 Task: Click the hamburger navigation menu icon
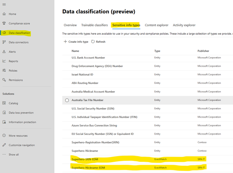tap(4, 5)
